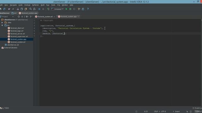Open Project panel gear settings
202x113 pixels.
click(x=27, y=17)
